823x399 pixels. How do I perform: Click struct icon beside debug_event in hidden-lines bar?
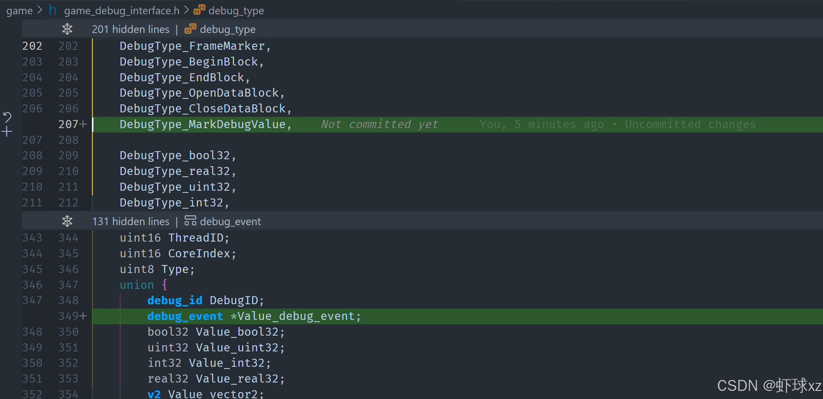190,221
